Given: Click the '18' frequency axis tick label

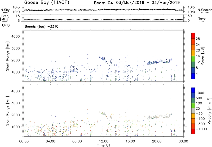Looking at the screenshot, I should tap(18, 16).
